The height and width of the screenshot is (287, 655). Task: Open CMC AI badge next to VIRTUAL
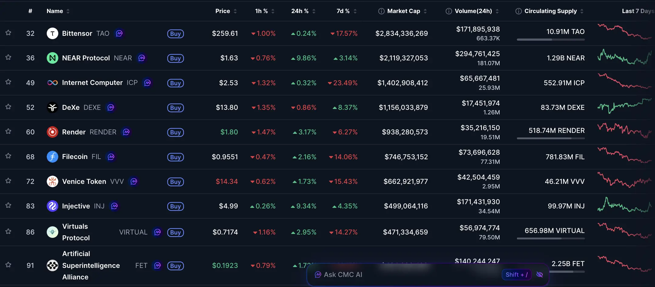[158, 232]
